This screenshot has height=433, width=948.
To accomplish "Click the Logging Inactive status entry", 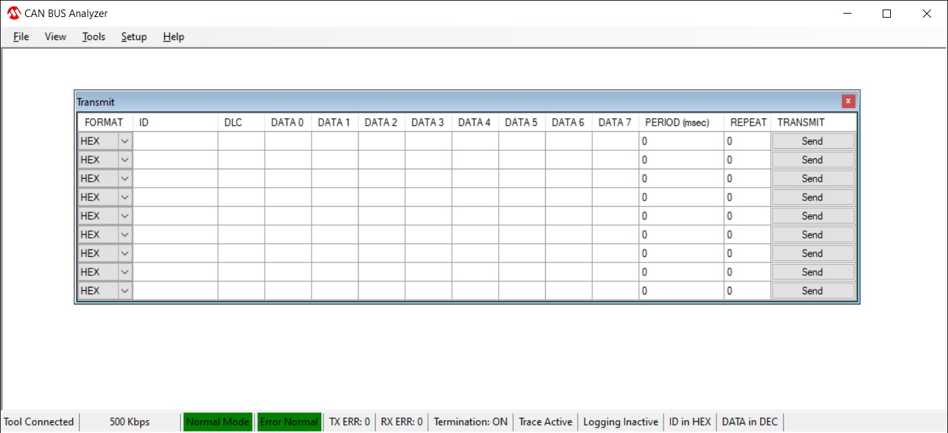I will click(x=621, y=422).
